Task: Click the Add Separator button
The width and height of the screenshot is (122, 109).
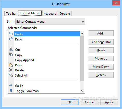Action: (101, 42)
